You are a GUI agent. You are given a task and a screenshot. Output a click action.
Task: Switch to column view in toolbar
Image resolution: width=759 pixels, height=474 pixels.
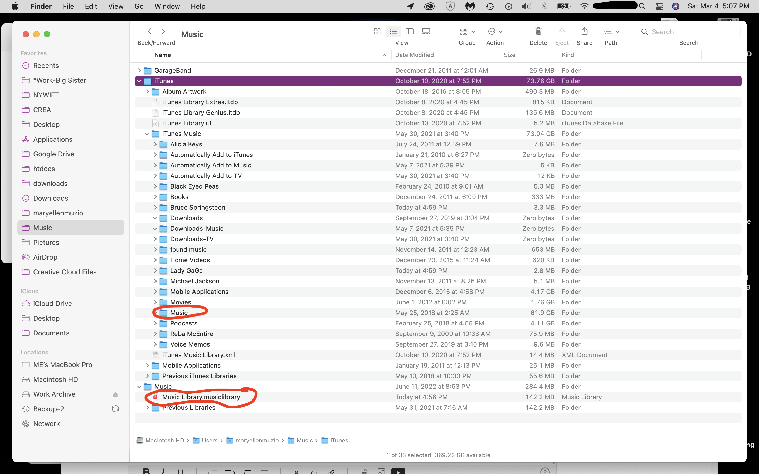click(410, 32)
